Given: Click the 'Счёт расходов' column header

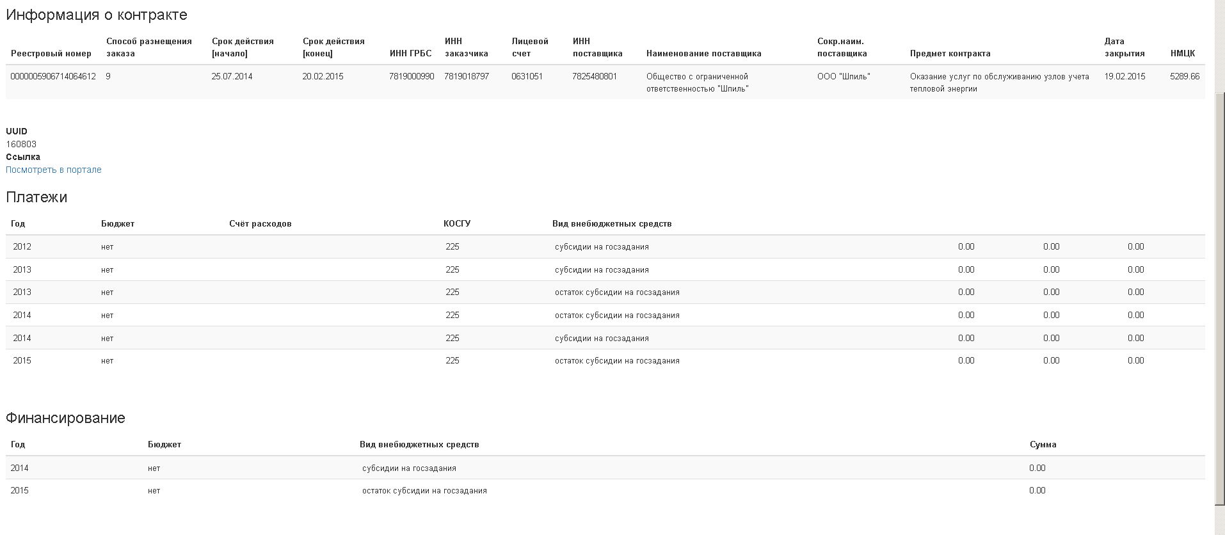Looking at the screenshot, I should click(x=260, y=224).
